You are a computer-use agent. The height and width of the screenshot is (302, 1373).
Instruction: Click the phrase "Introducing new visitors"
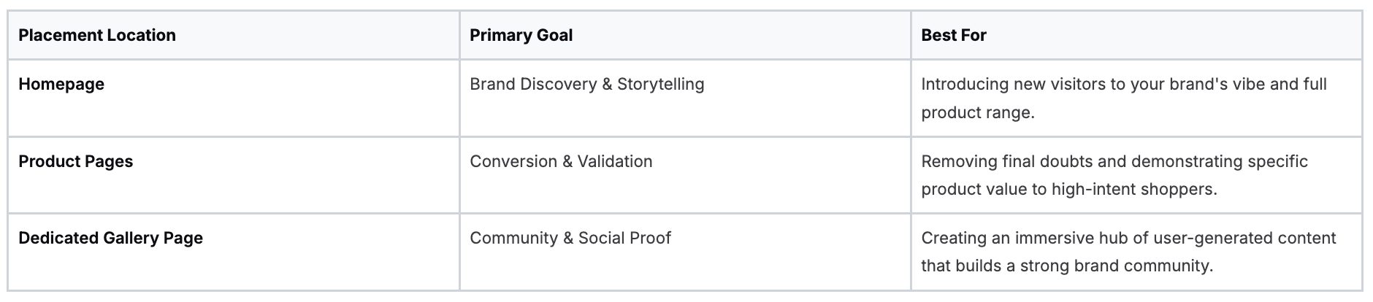1013,84
